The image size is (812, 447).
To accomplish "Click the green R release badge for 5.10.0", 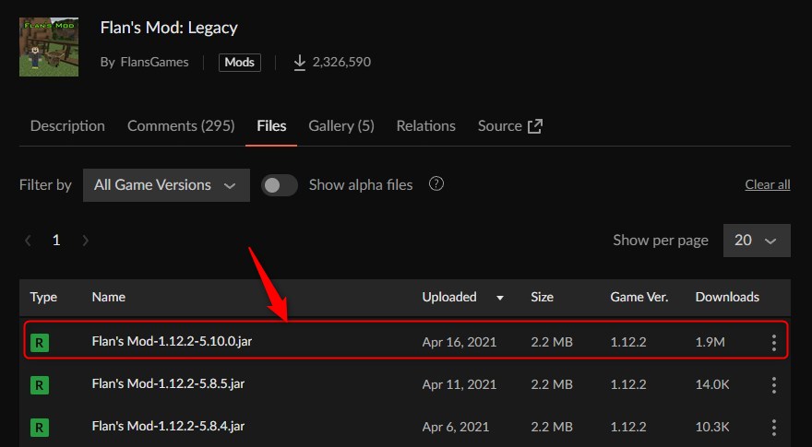I will click(x=40, y=343).
